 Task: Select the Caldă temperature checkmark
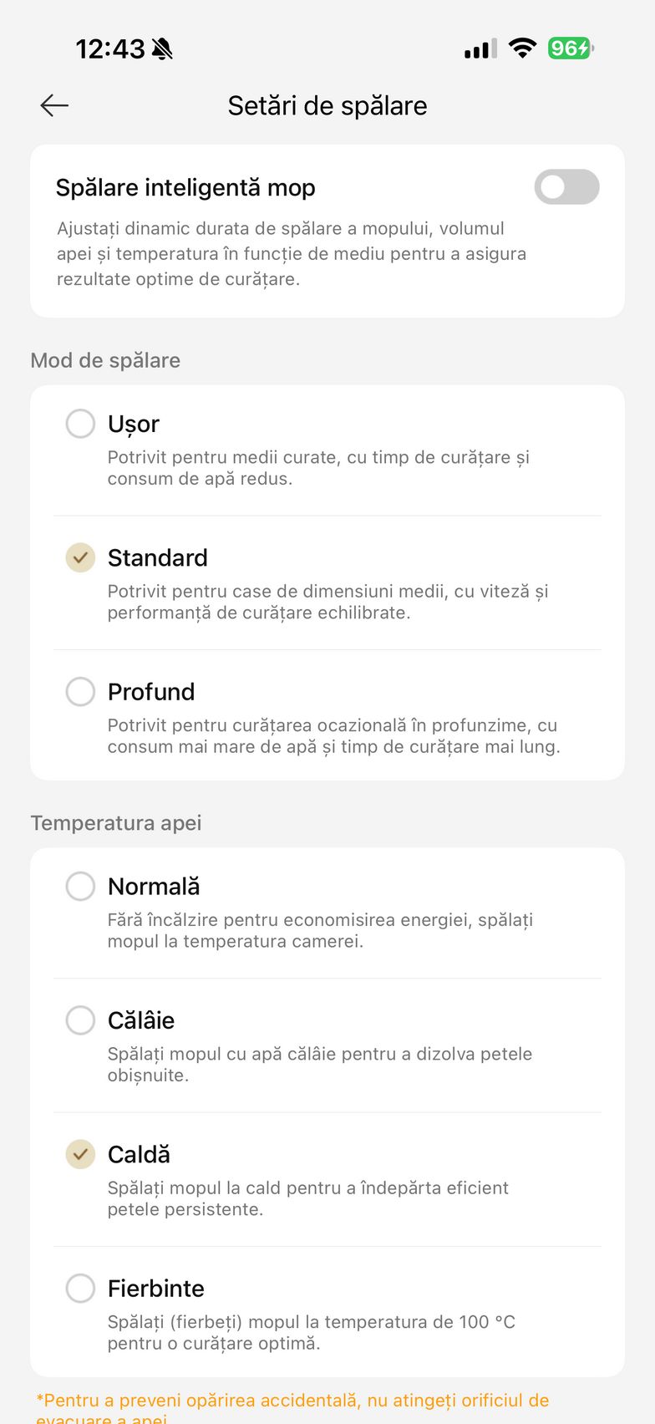coord(80,1154)
